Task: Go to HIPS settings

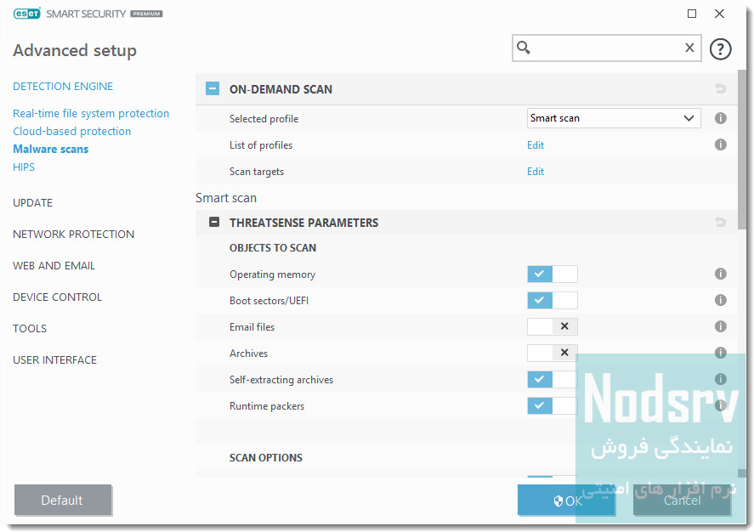Action: click(x=24, y=167)
